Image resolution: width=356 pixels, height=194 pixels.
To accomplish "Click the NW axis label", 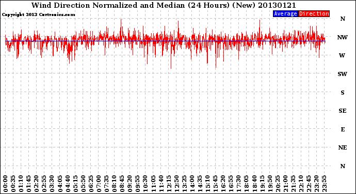I will pyautogui.click(x=342, y=37).
